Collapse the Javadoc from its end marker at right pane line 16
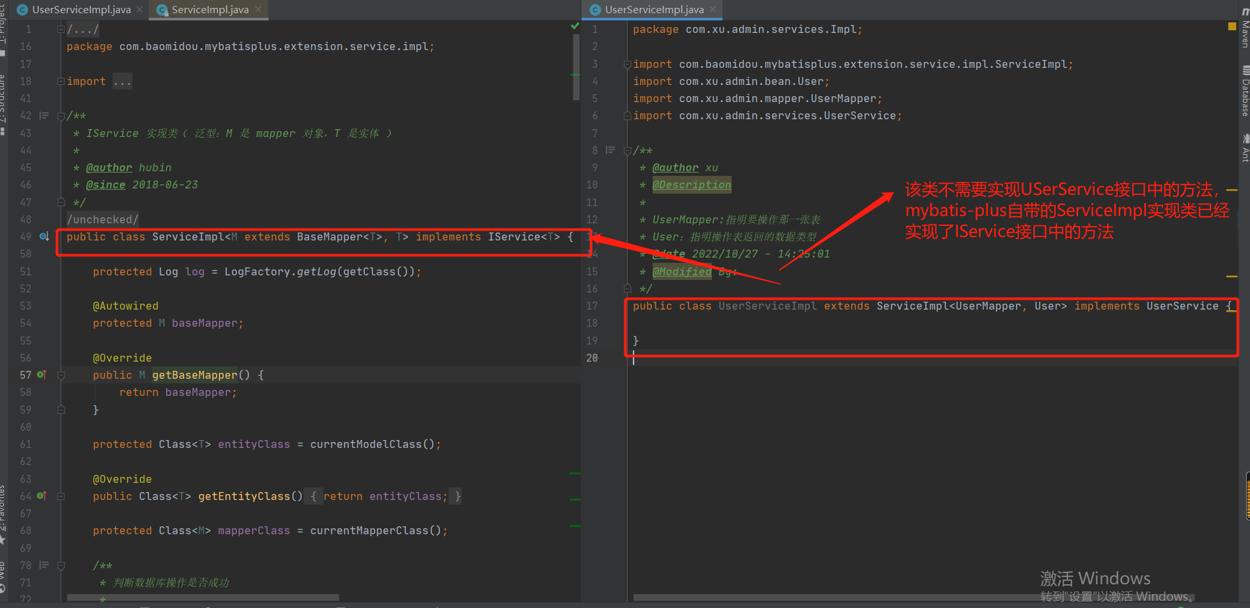Screen dimensions: 1250x608 628,289
